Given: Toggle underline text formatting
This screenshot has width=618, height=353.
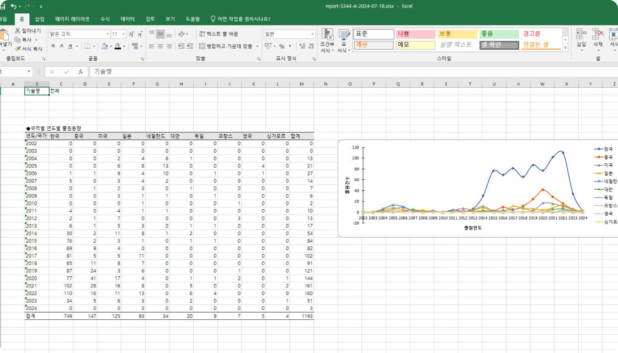Looking at the screenshot, I should pyautogui.click(x=70, y=46).
